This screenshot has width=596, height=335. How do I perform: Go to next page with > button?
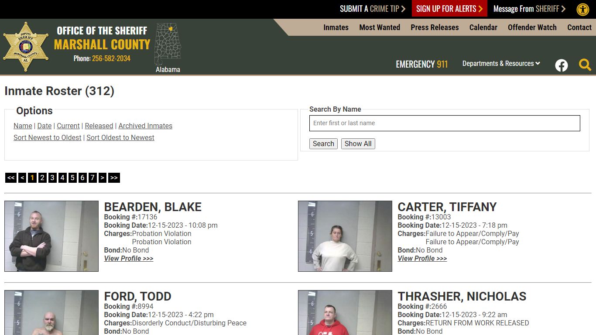point(103,178)
